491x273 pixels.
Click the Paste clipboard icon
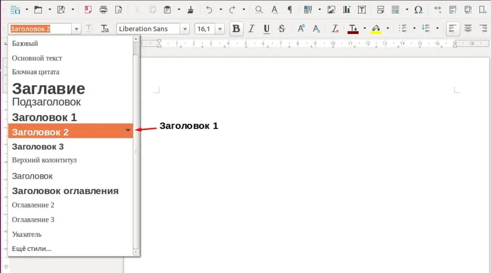(x=167, y=10)
